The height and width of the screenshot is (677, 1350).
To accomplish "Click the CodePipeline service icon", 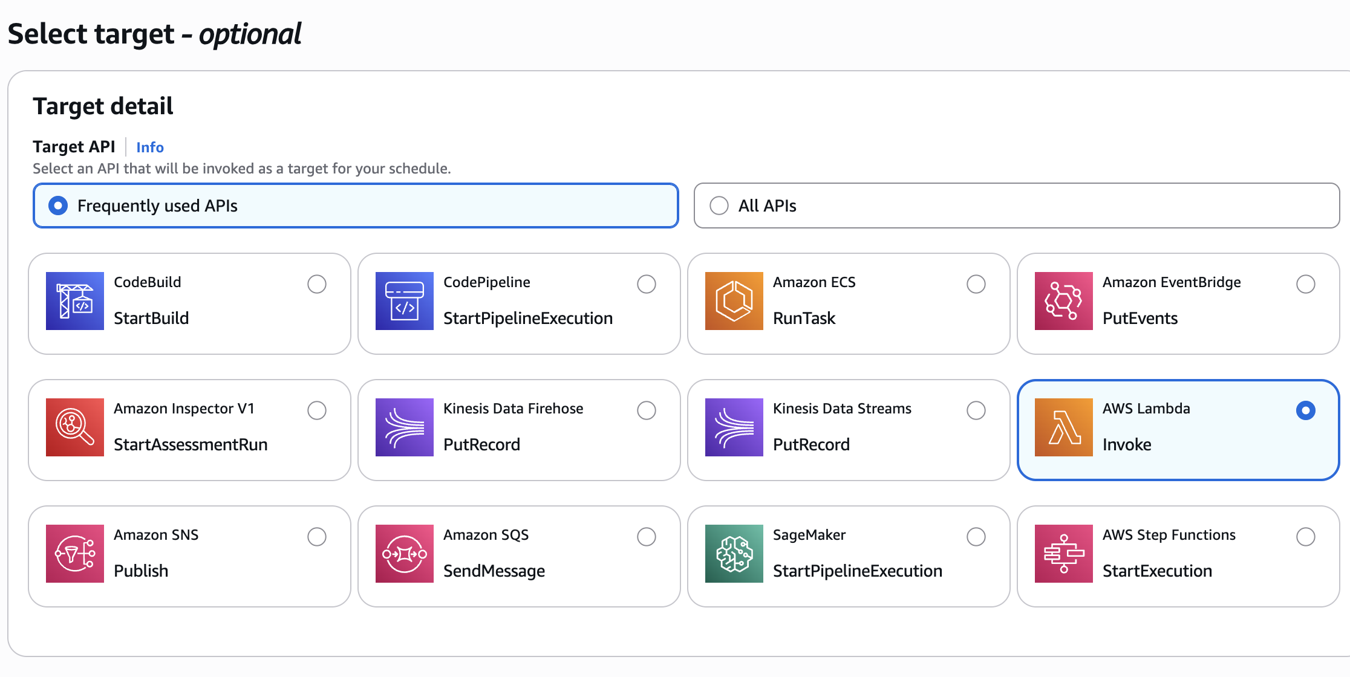I will pos(404,301).
